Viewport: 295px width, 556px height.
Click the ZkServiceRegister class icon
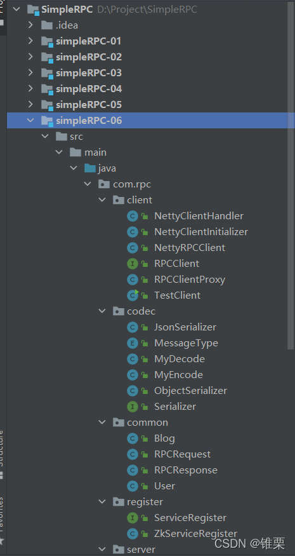133,534
